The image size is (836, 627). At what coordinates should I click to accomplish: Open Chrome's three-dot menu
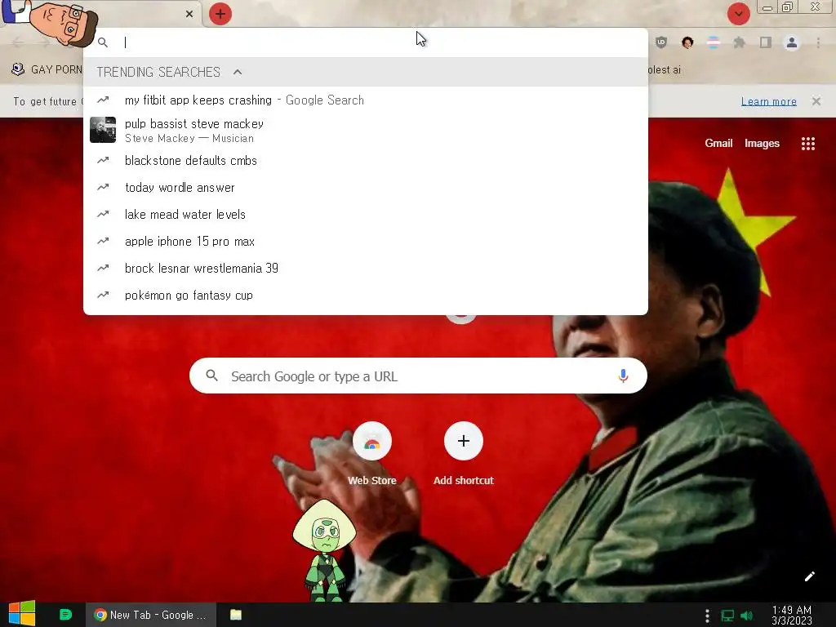tap(818, 42)
